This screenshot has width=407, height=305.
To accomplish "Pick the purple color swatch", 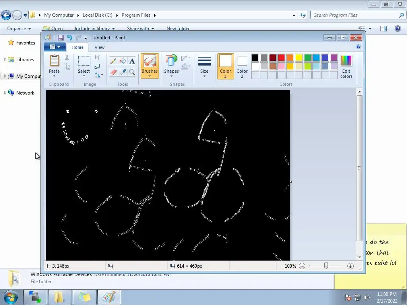I will coord(334,58).
